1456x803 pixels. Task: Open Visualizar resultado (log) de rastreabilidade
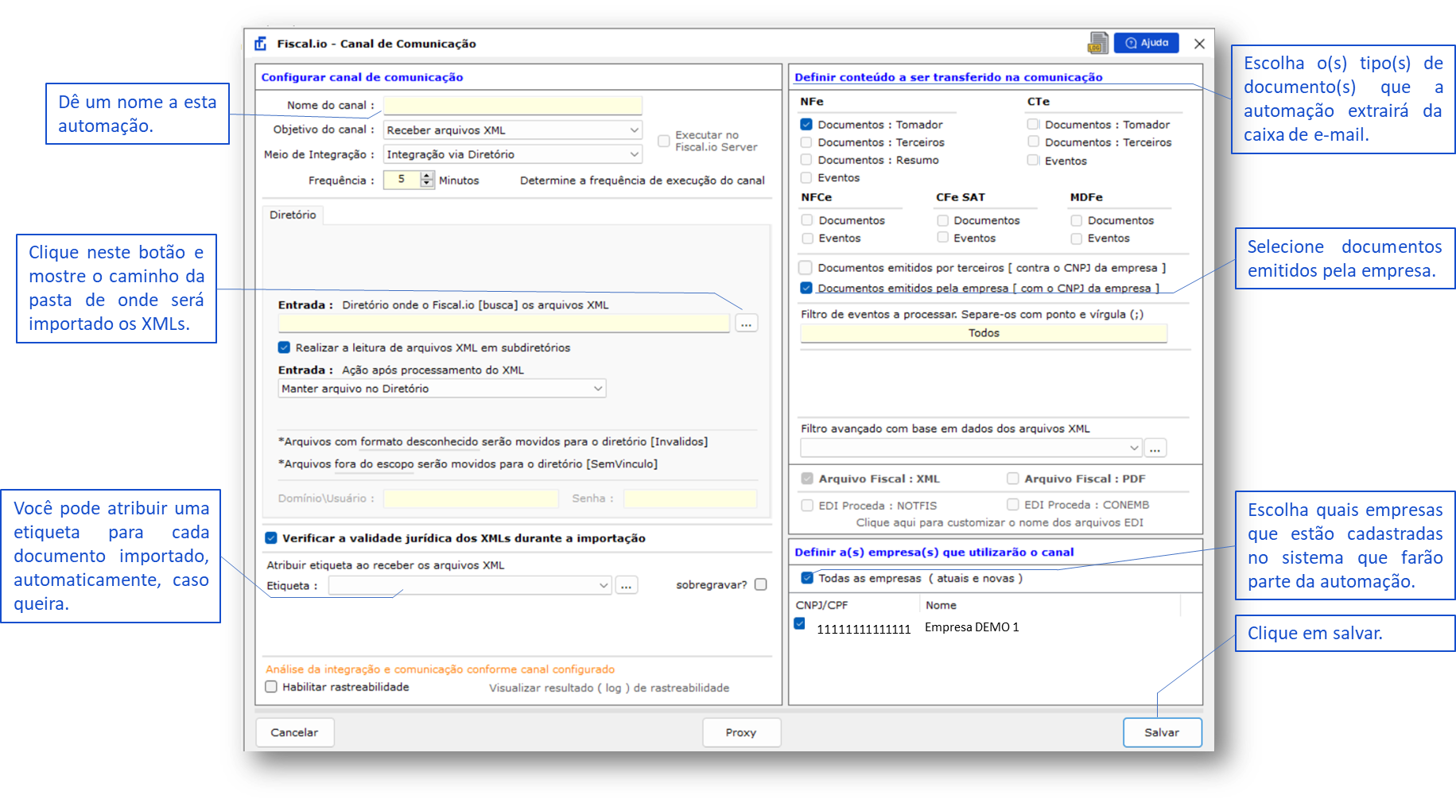click(x=609, y=688)
